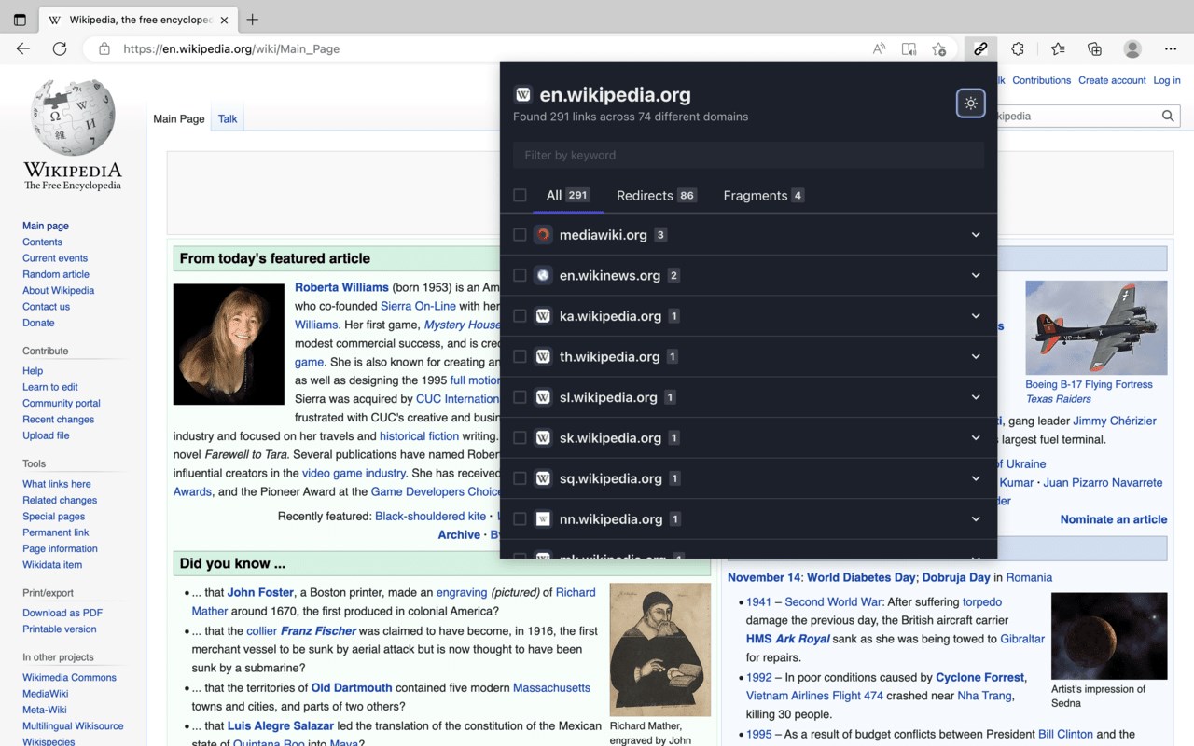Expand the ka.wikipedia.org link group
This screenshot has width=1194, height=746.
click(x=976, y=316)
